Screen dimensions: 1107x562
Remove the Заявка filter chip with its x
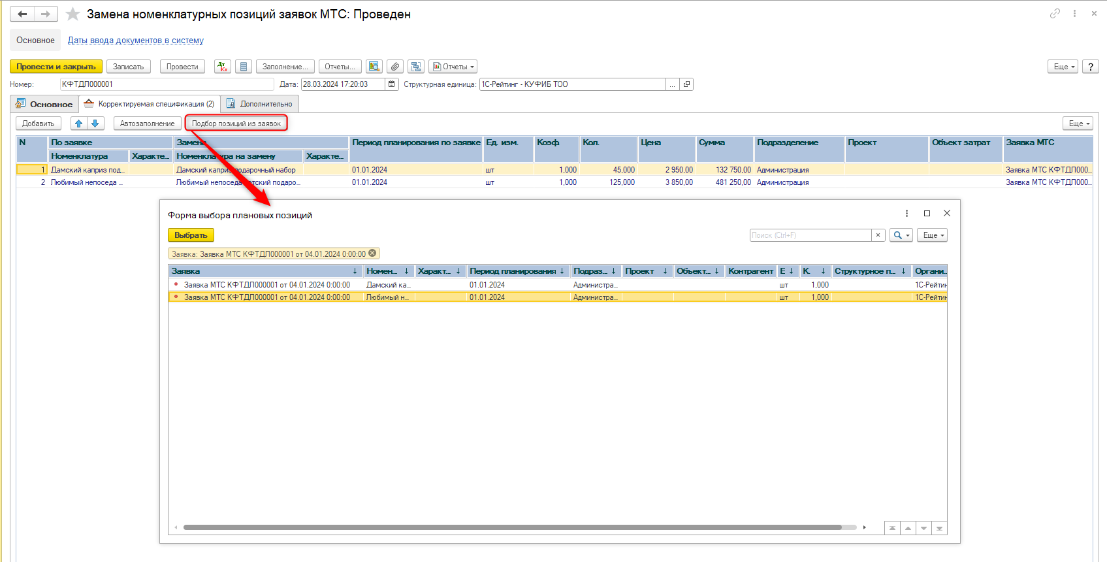372,254
